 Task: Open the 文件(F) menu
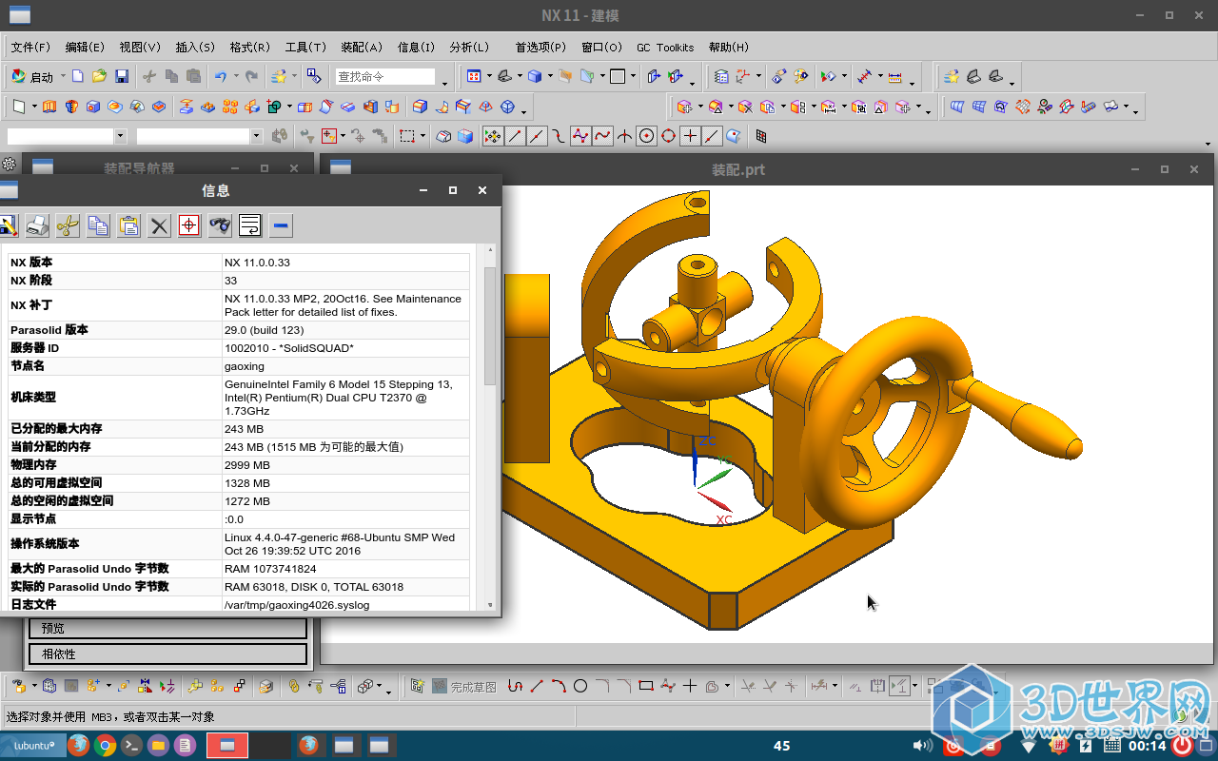coord(30,47)
